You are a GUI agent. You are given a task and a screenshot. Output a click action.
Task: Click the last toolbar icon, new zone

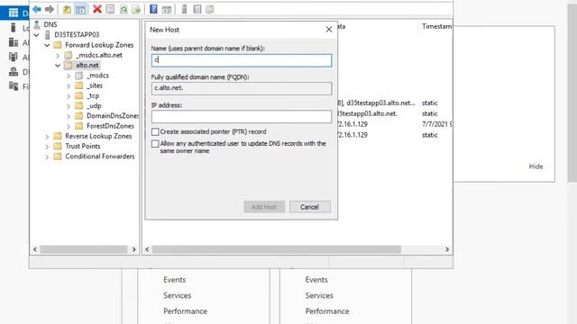click(210, 9)
